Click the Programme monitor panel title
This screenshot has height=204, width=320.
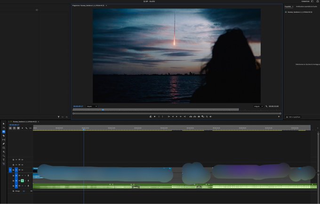click(88, 6)
